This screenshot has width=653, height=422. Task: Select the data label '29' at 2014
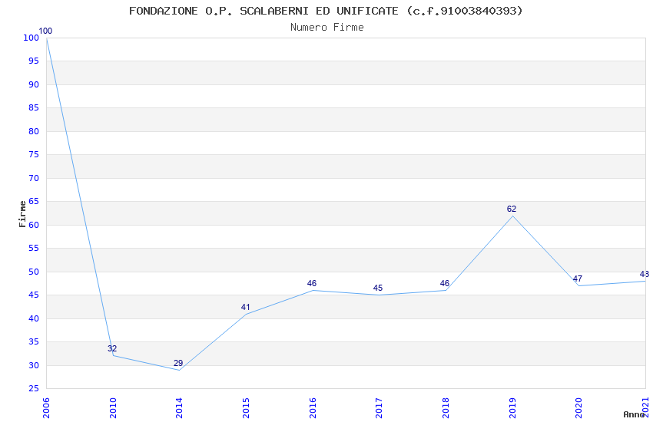coord(178,363)
